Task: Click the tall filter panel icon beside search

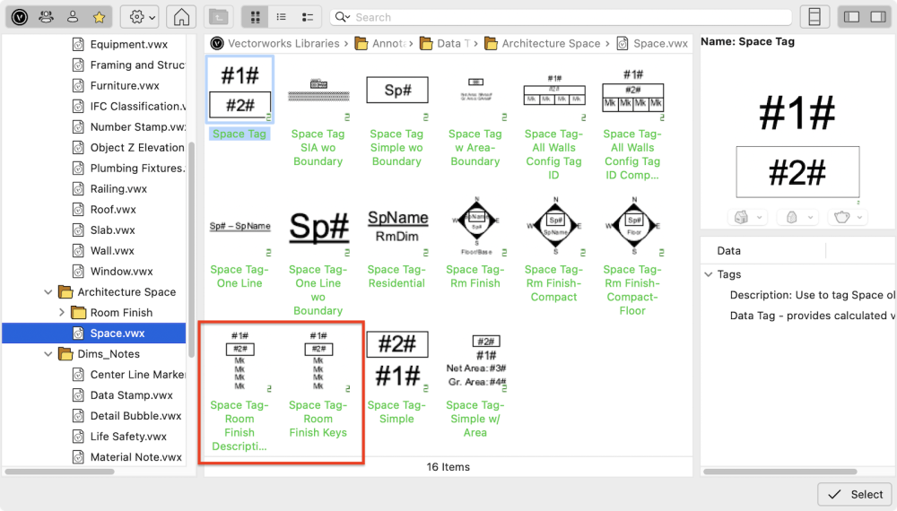Action: [814, 17]
